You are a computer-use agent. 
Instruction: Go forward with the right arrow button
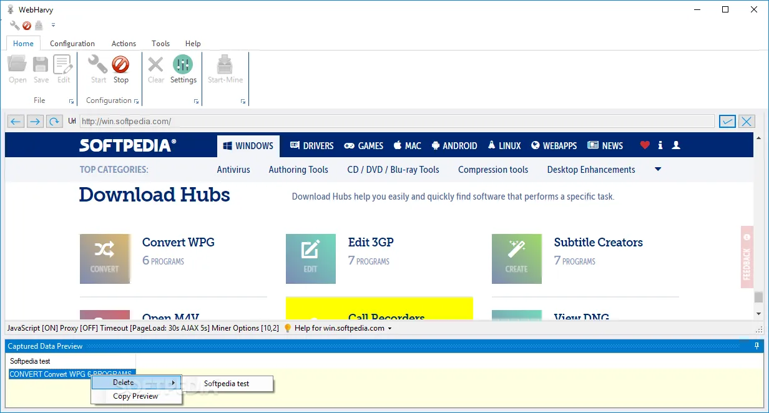coord(35,121)
